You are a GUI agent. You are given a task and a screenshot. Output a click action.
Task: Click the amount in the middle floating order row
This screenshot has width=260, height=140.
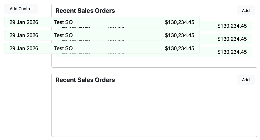(x=179, y=35)
